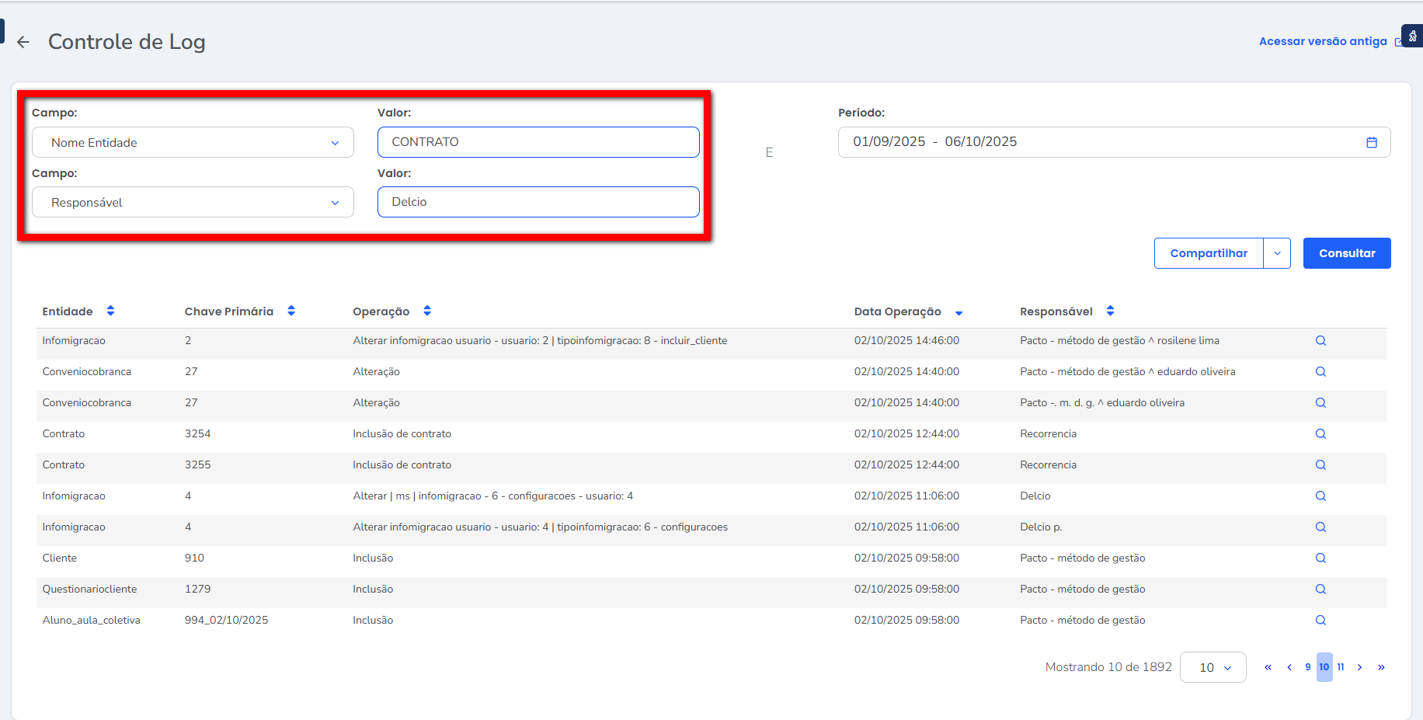Sort by Entidade column arrows

(x=110, y=311)
